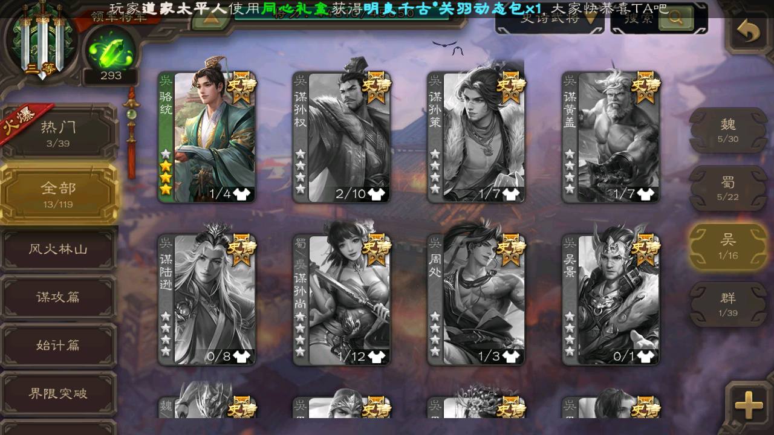Open the 史诗武将 rarity filter dropdown
This screenshot has height=435, width=774.
550,18
